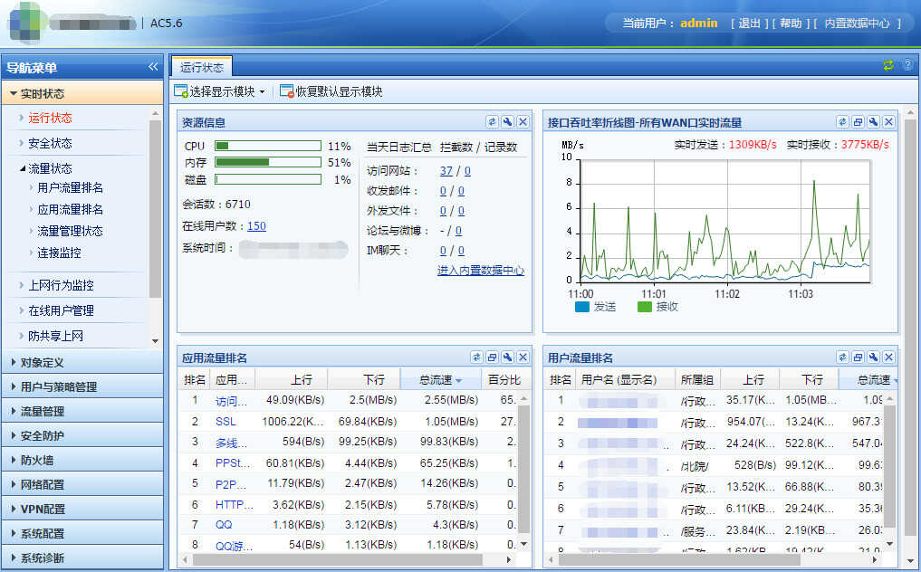
Task: Click online users count 150 link
Action: tap(256, 226)
